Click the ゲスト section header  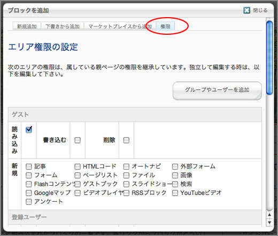click(x=135, y=115)
